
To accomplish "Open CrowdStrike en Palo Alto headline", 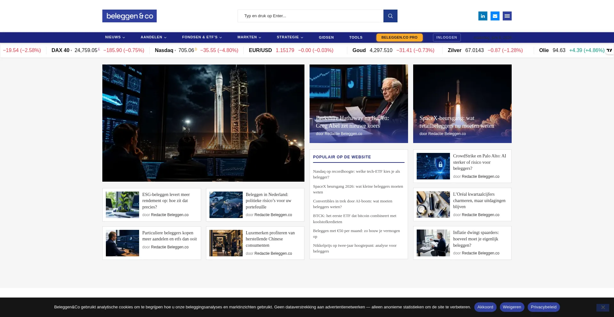I will pos(479,162).
